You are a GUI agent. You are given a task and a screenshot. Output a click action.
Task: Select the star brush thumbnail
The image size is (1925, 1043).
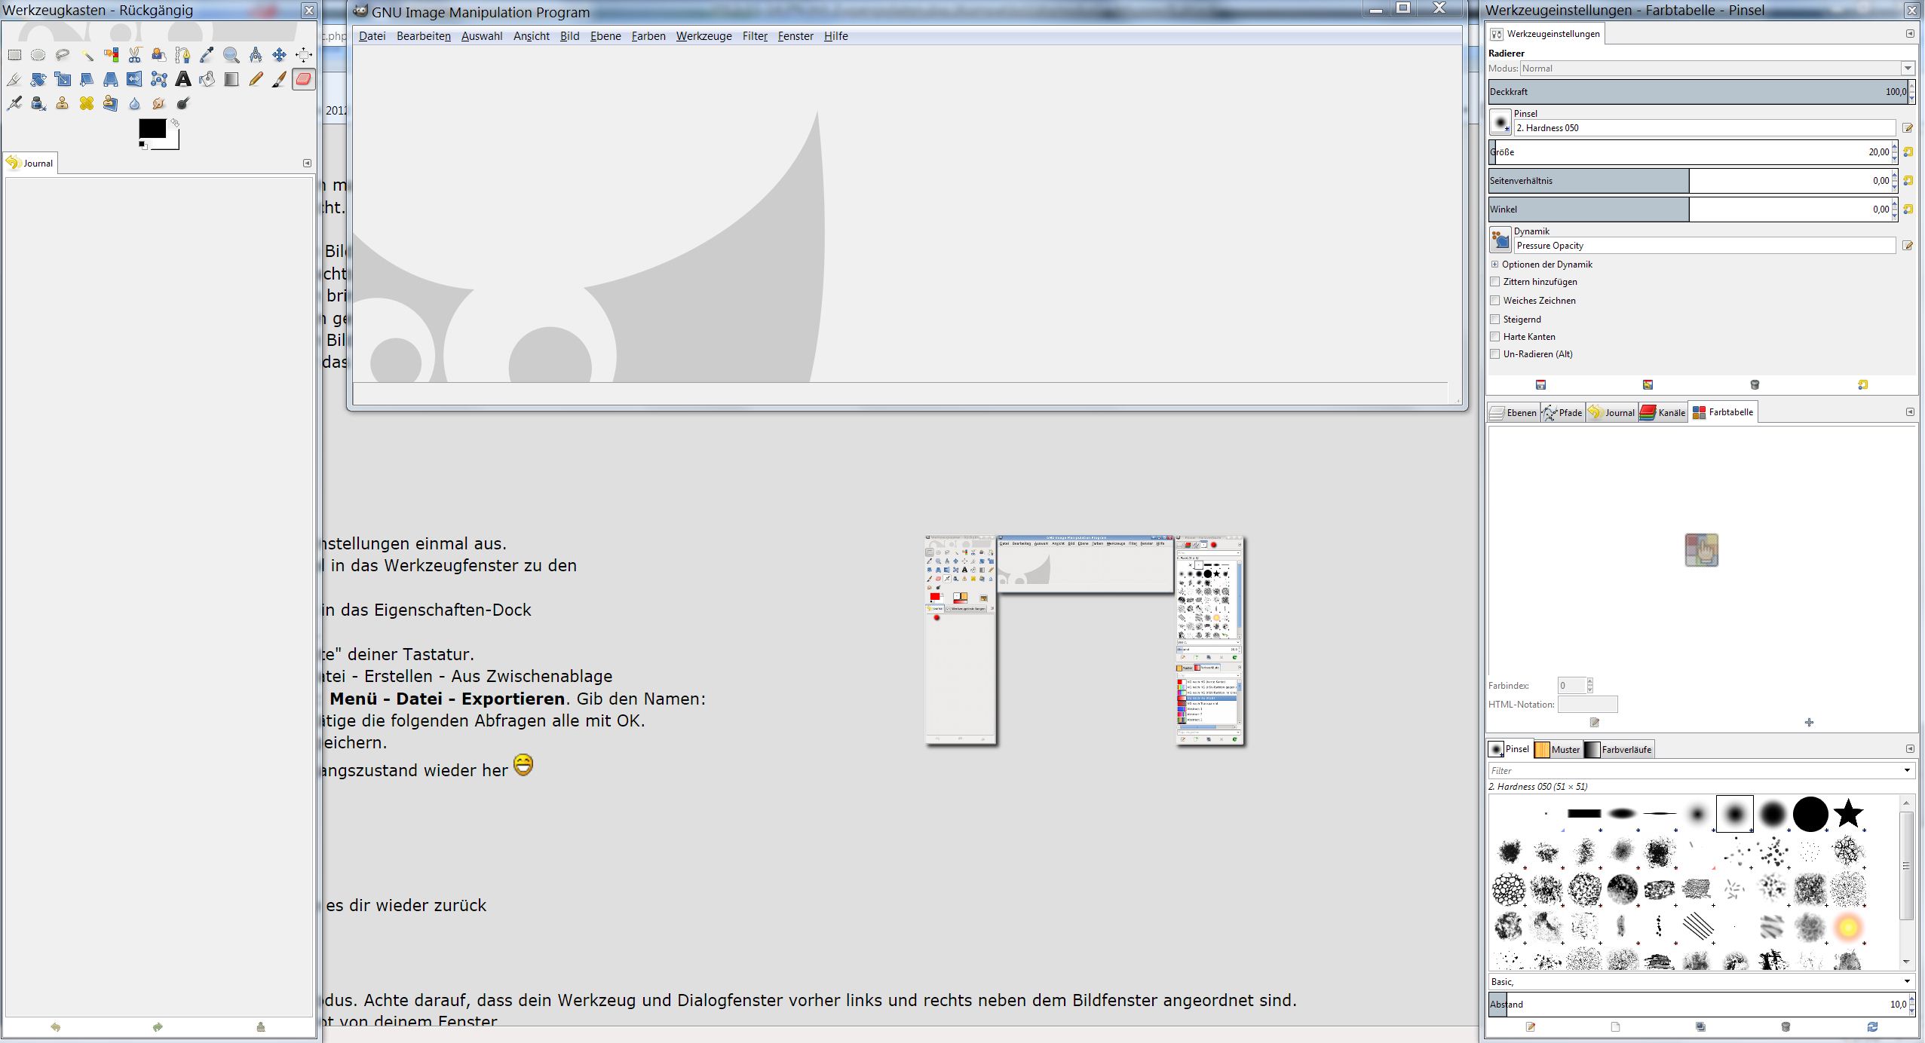1848,814
